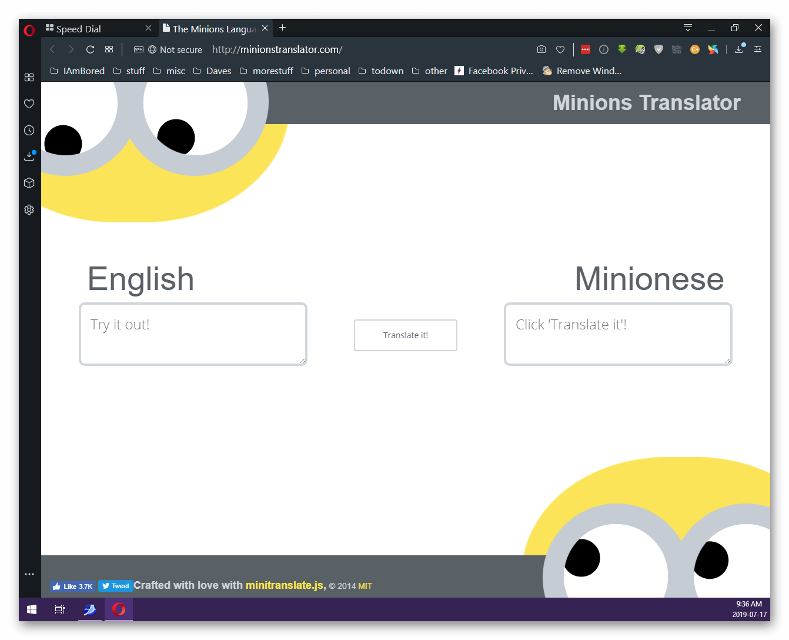Click in the Minionese output box
Screen dimensions: 789x640
click(x=618, y=334)
